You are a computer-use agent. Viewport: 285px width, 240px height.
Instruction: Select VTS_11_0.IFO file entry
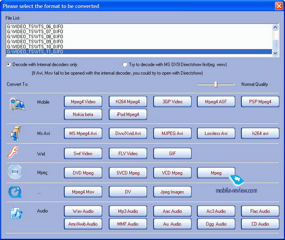click(x=139, y=52)
